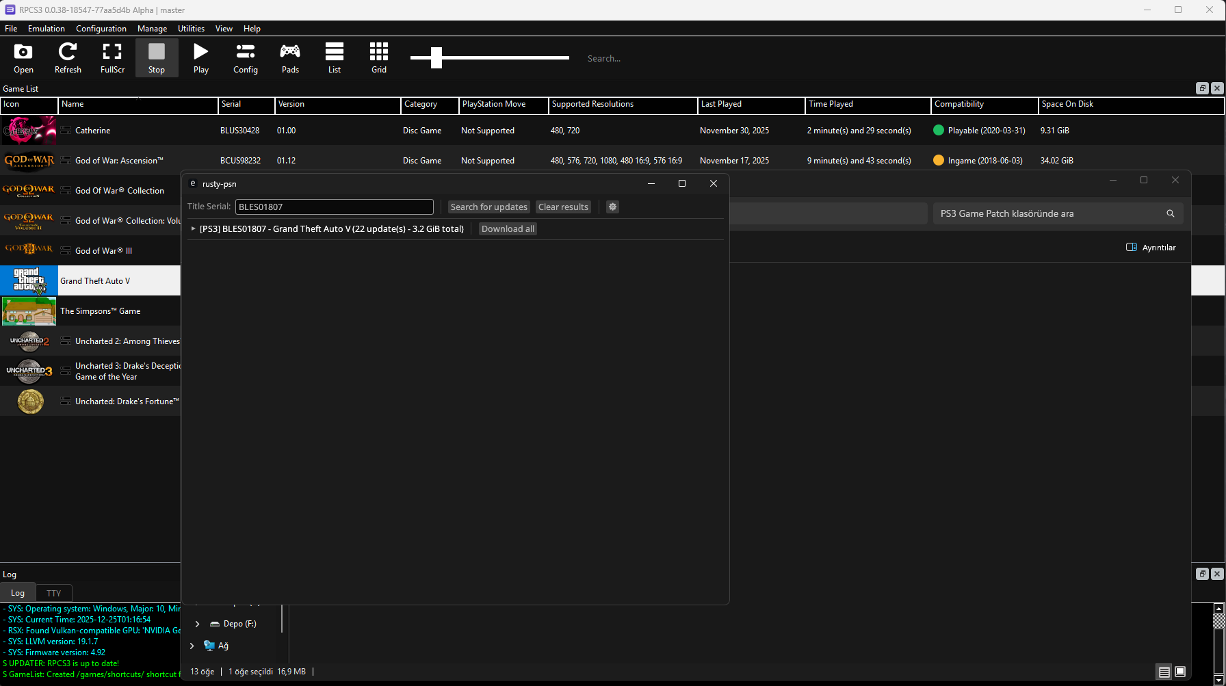The height and width of the screenshot is (686, 1226).
Task: Click the Download all button
Action: 508,229
